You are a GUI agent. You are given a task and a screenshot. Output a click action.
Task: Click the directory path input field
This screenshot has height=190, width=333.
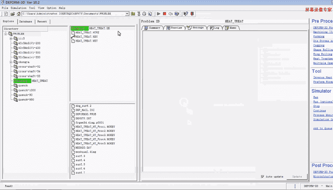pos(74,14)
